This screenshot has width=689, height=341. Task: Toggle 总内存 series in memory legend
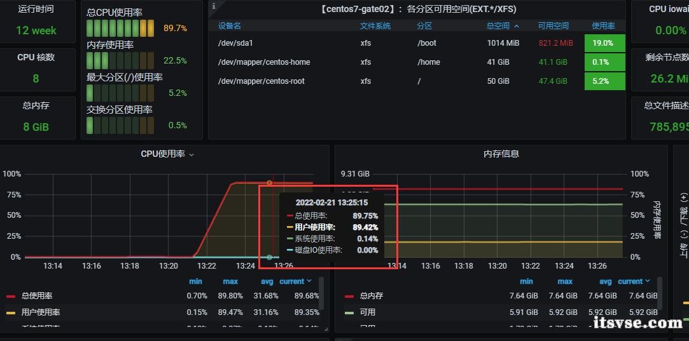coord(372,297)
